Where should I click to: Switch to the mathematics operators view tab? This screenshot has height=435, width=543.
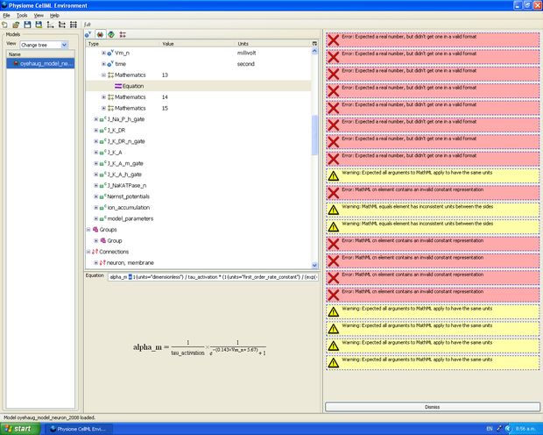click(123, 34)
